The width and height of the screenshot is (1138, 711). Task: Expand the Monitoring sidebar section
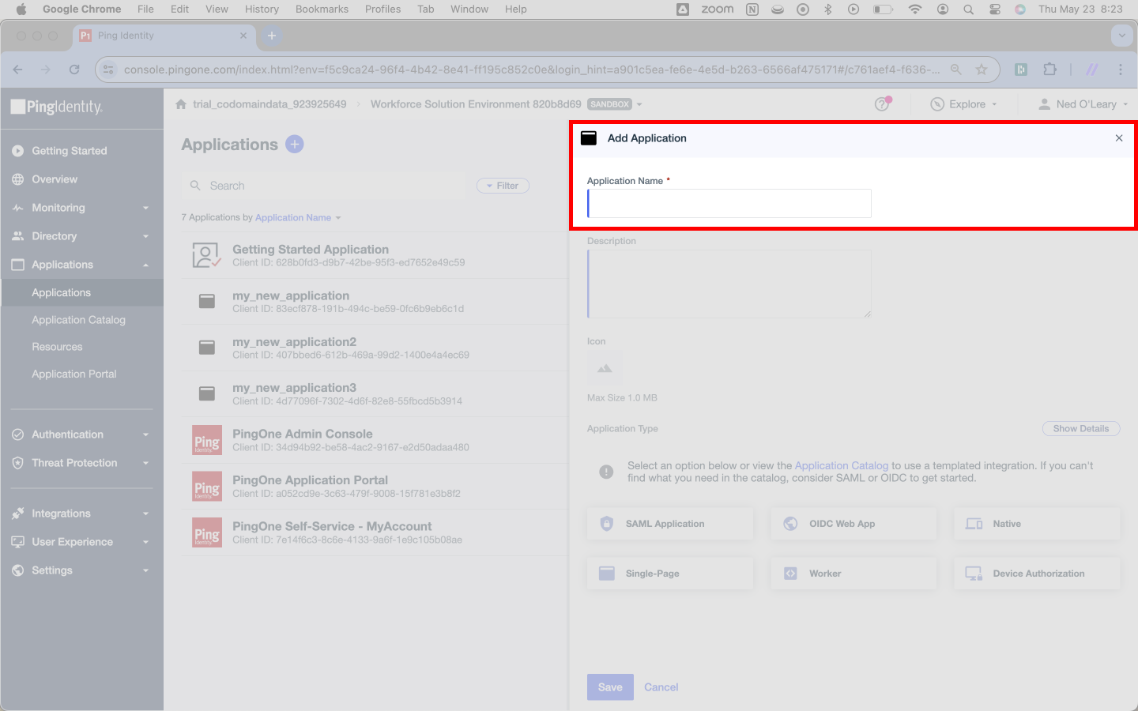pyautogui.click(x=81, y=208)
